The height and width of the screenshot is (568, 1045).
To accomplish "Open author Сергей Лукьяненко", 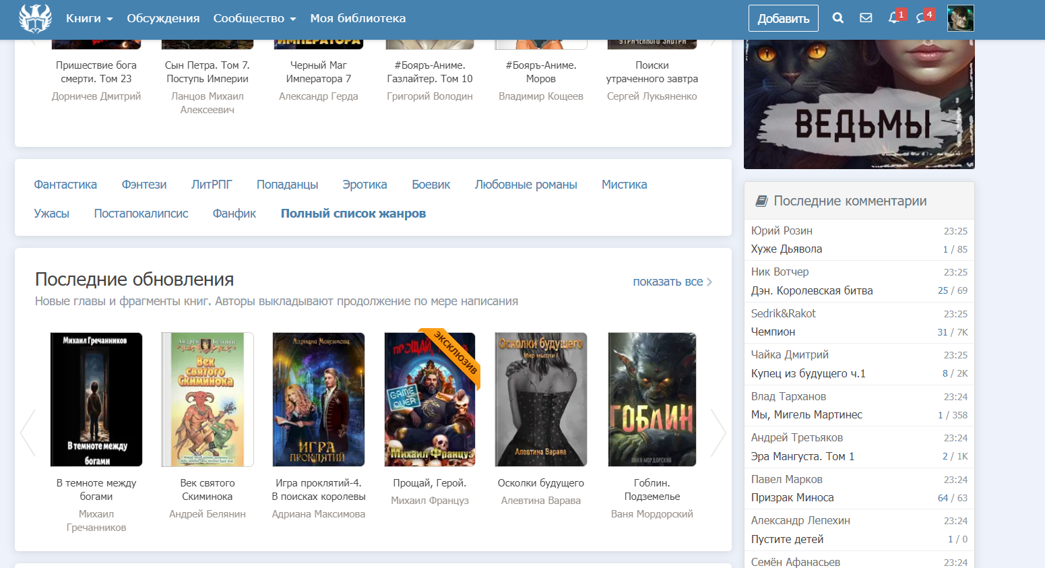I will pos(652,96).
